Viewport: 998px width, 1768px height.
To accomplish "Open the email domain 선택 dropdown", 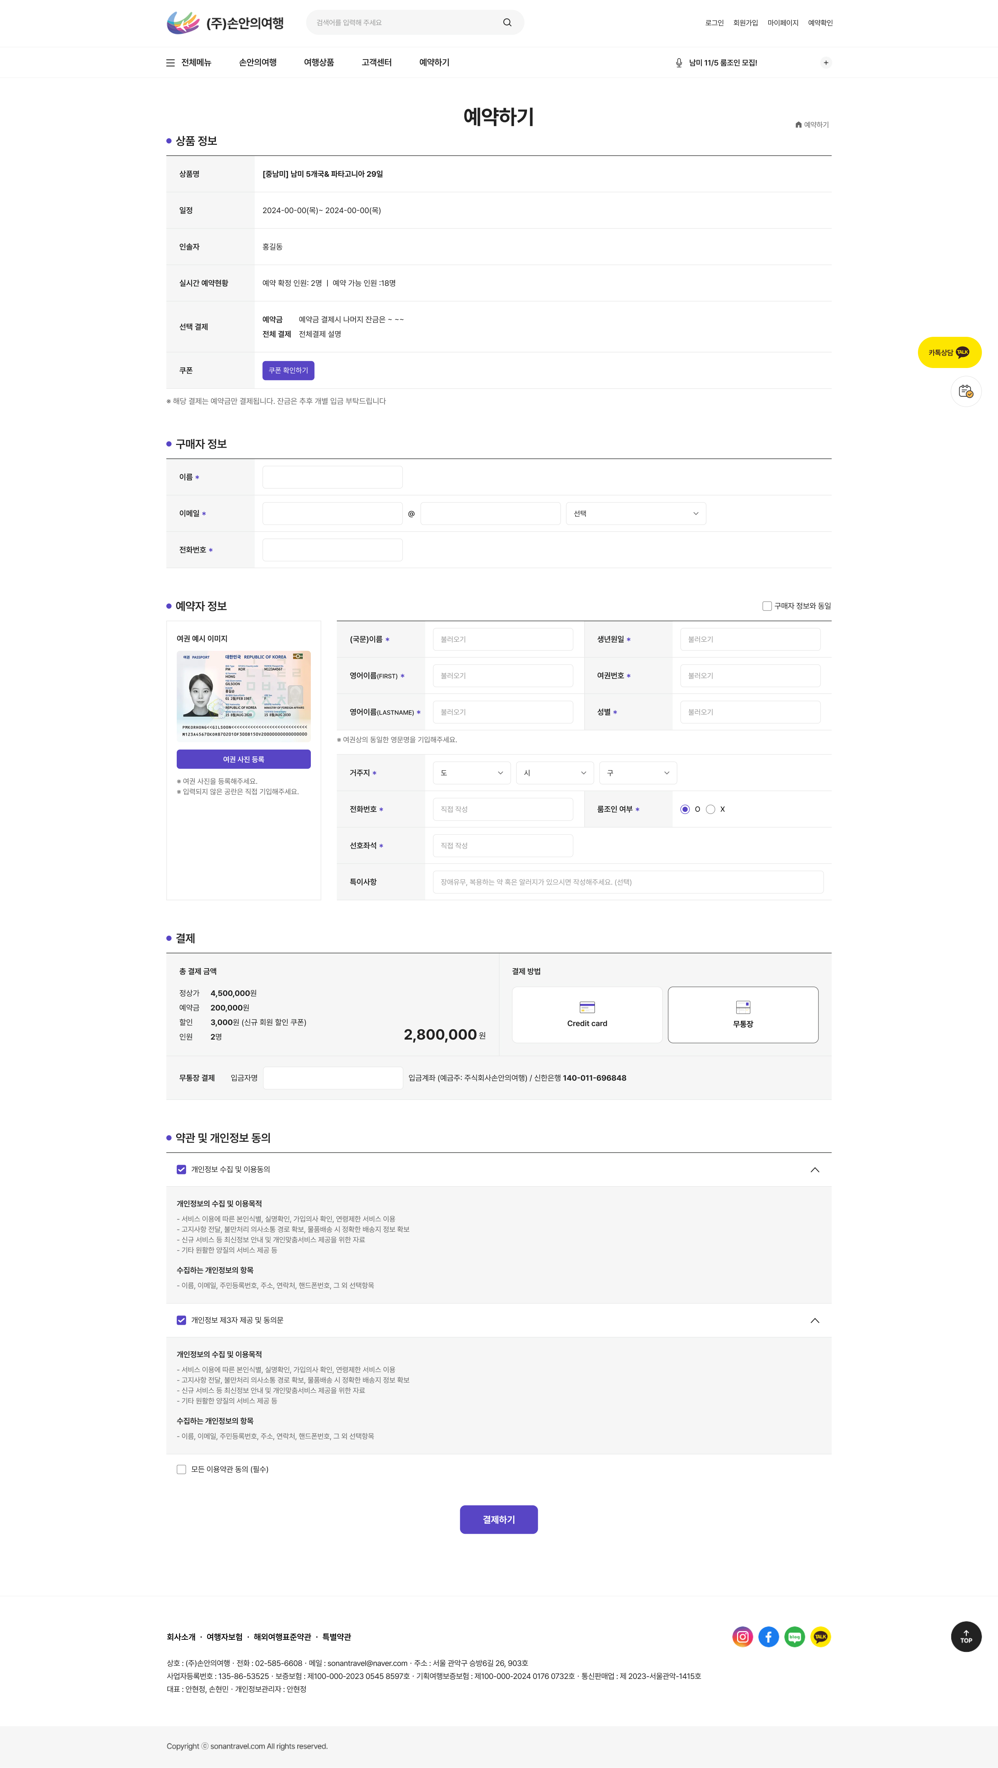I will pyautogui.click(x=636, y=513).
